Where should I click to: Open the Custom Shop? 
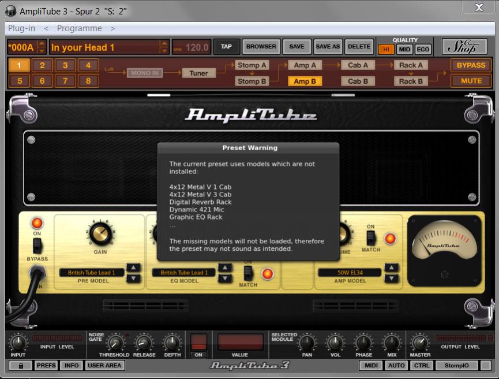464,47
